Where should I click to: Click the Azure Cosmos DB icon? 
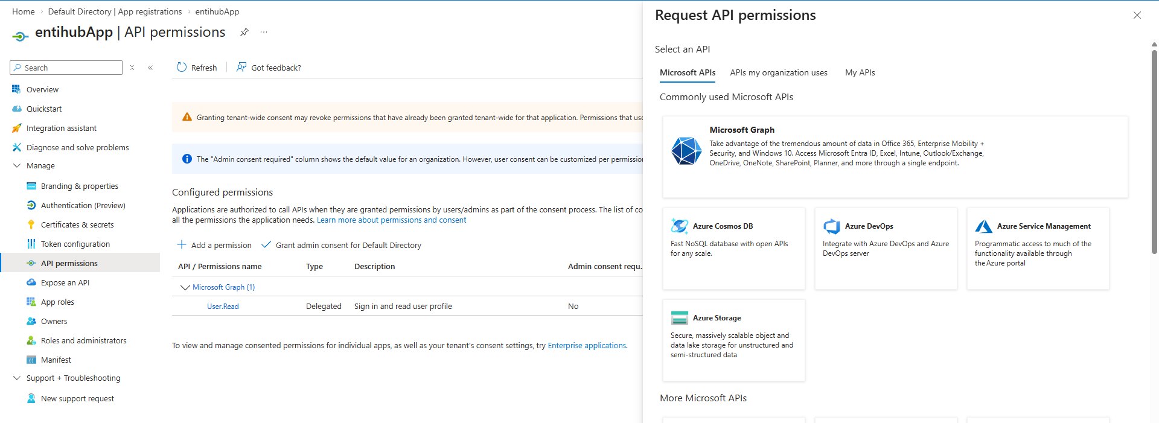(680, 226)
